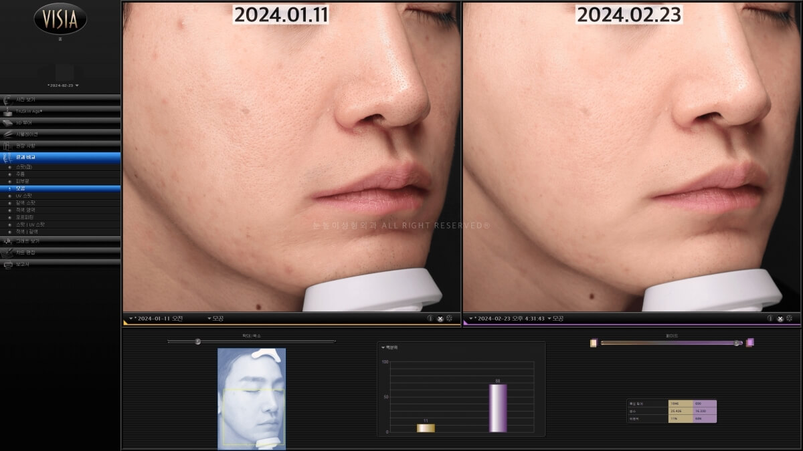Launch the 3D 뷰어 icon

pyautogui.click(x=7, y=122)
